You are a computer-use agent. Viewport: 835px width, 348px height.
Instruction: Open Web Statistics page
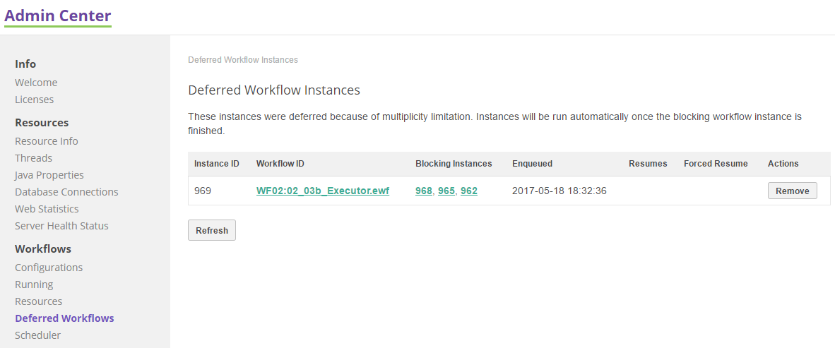[47, 209]
